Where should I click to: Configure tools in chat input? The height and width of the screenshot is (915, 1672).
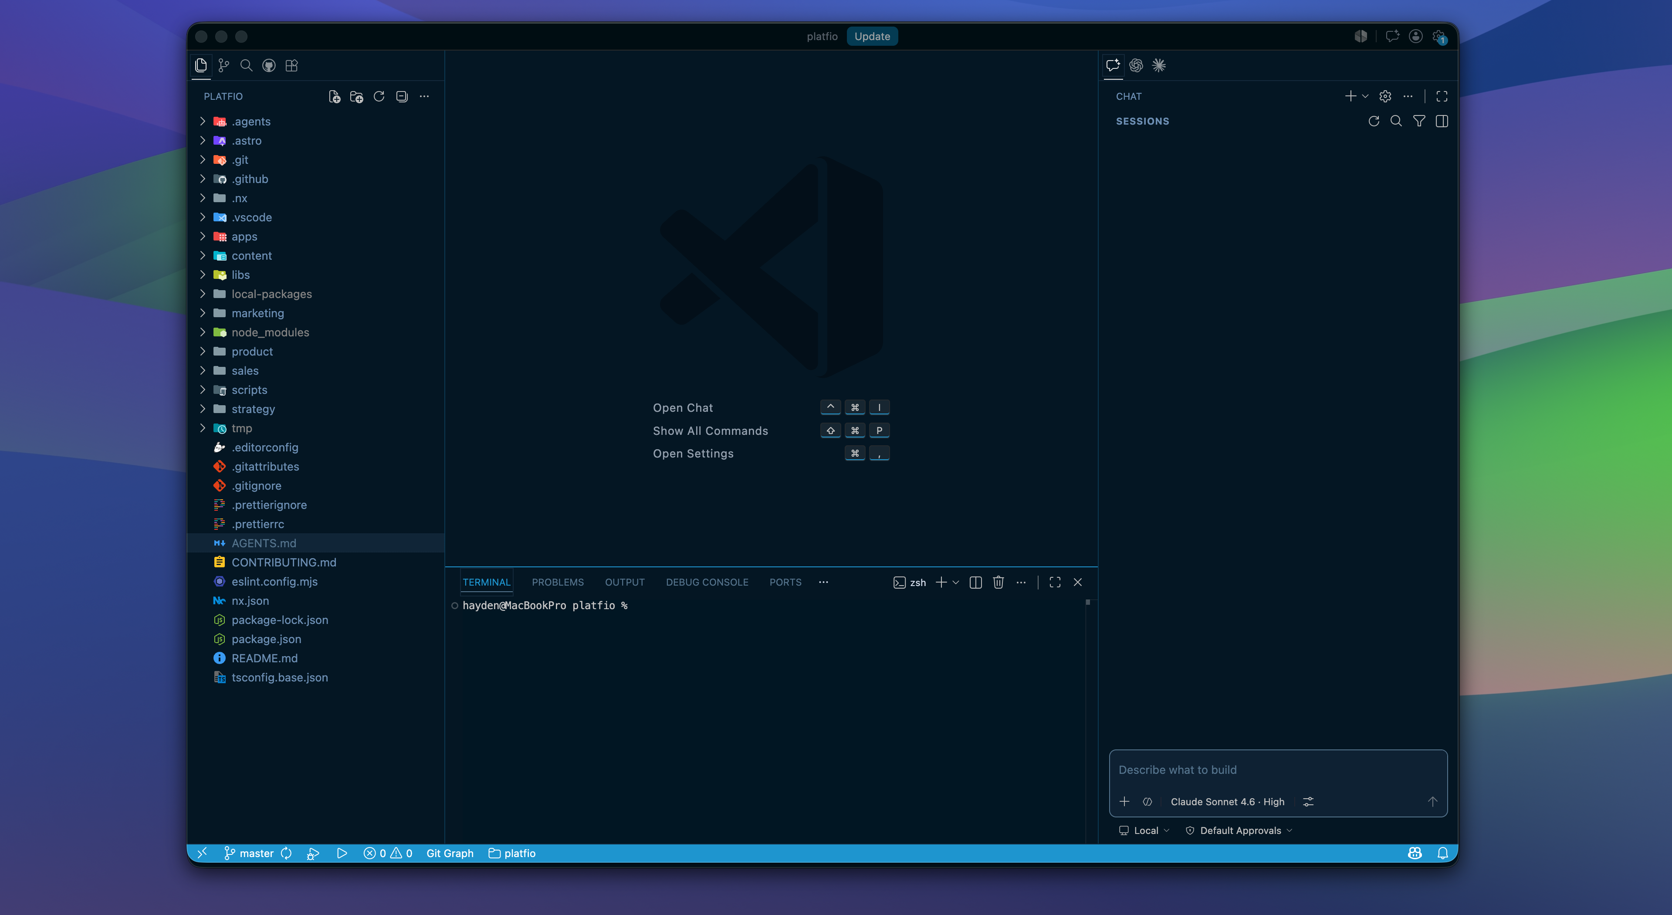1308,802
